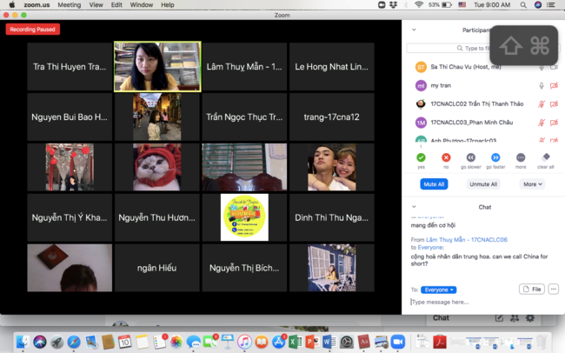
Task: Collapse the Chat panel chevron
Action: click(414, 207)
